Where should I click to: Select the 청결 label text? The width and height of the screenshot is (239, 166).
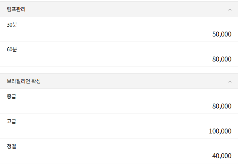(11, 146)
